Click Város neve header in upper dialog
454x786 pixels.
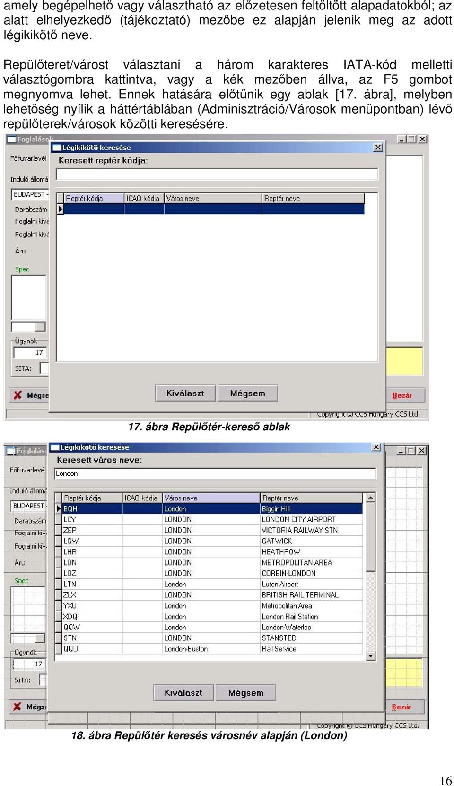213,198
